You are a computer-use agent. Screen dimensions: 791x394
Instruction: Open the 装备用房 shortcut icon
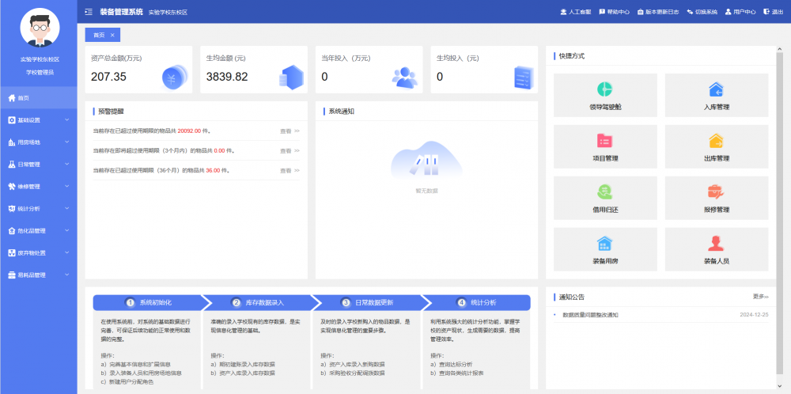[x=605, y=244]
